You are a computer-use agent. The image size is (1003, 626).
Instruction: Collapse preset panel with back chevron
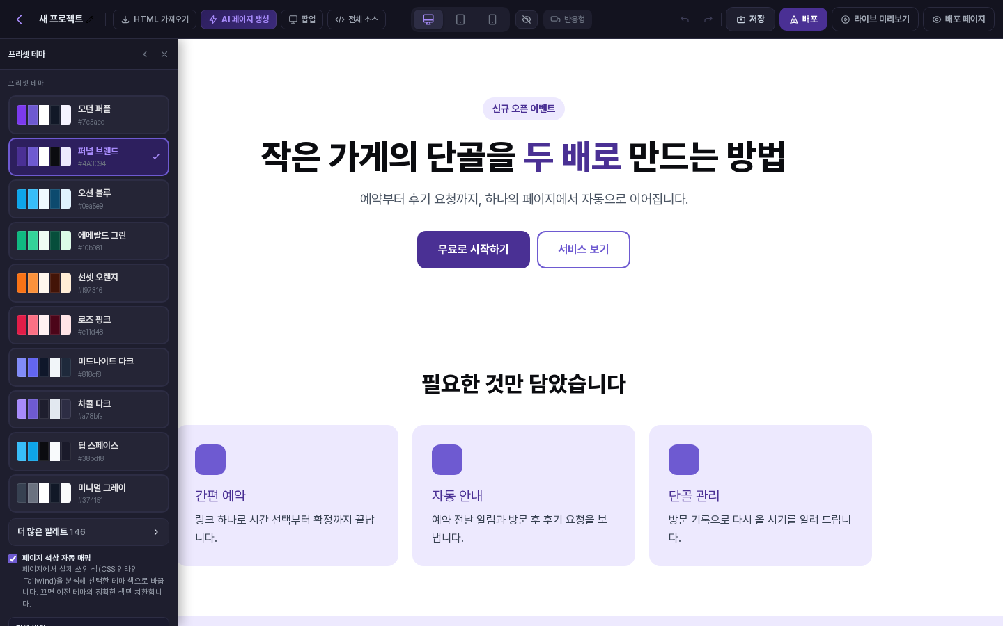(145, 54)
